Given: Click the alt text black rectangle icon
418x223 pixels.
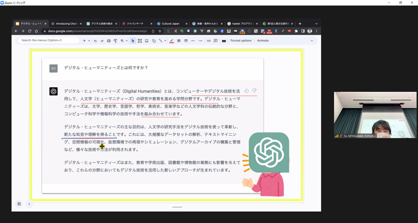Looking at the screenshot, I should pos(224,41).
